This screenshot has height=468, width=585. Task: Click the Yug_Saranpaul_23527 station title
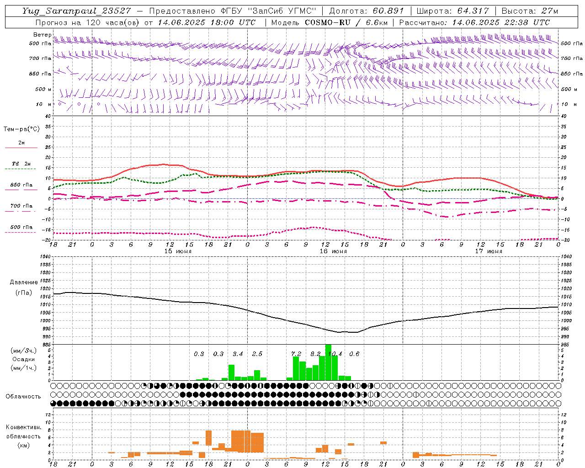coord(76,11)
